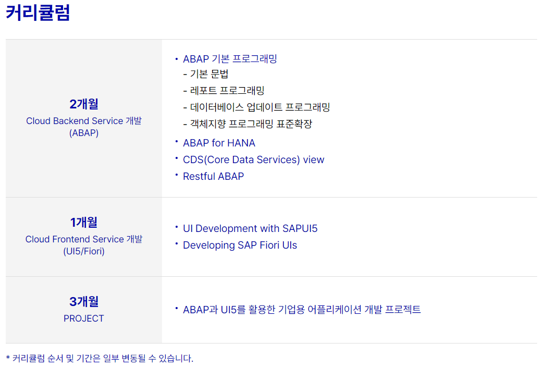The width and height of the screenshot is (546, 368).
Task: Select Cloud Frontend Service 개발 (UI5/Fiori) text
Action: 84,246
